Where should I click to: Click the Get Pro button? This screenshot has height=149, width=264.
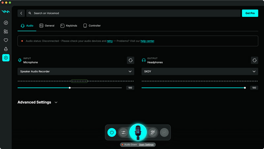250,13
